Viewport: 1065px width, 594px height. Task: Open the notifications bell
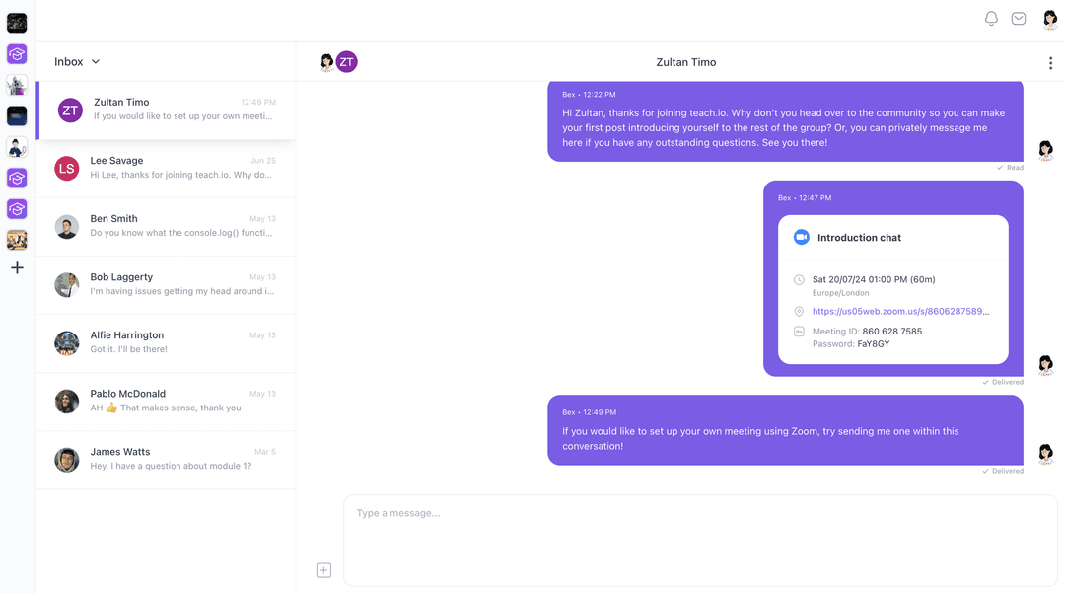[x=991, y=18]
